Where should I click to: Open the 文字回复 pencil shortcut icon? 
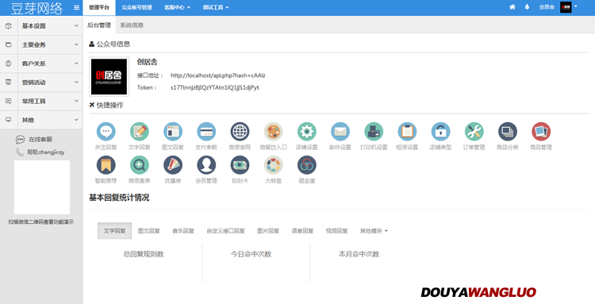[x=140, y=132]
